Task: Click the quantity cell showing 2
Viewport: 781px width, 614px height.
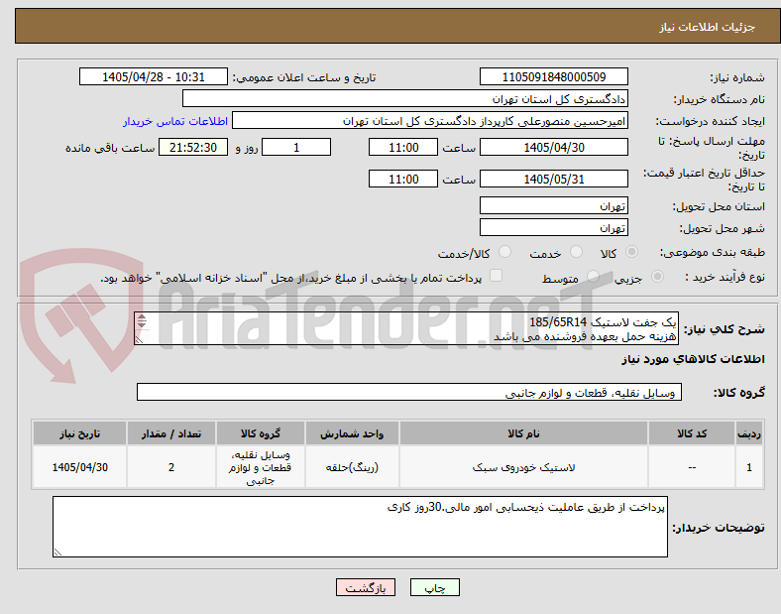Action: (x=171, y=467)
